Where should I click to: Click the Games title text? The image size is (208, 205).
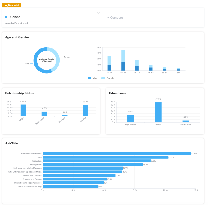[15, 17]
